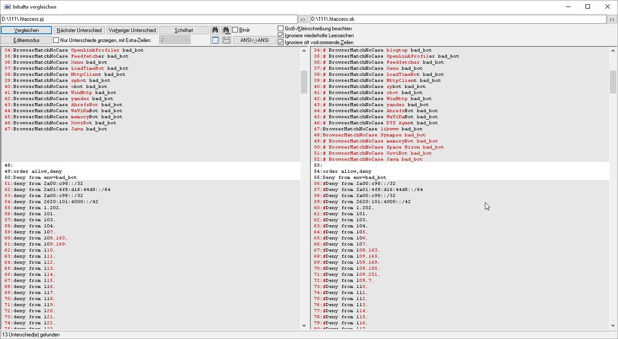The width and height of the screenshot is (618, 339).
Task: Open the Schriftart dialog
Action: pos(184,30)
